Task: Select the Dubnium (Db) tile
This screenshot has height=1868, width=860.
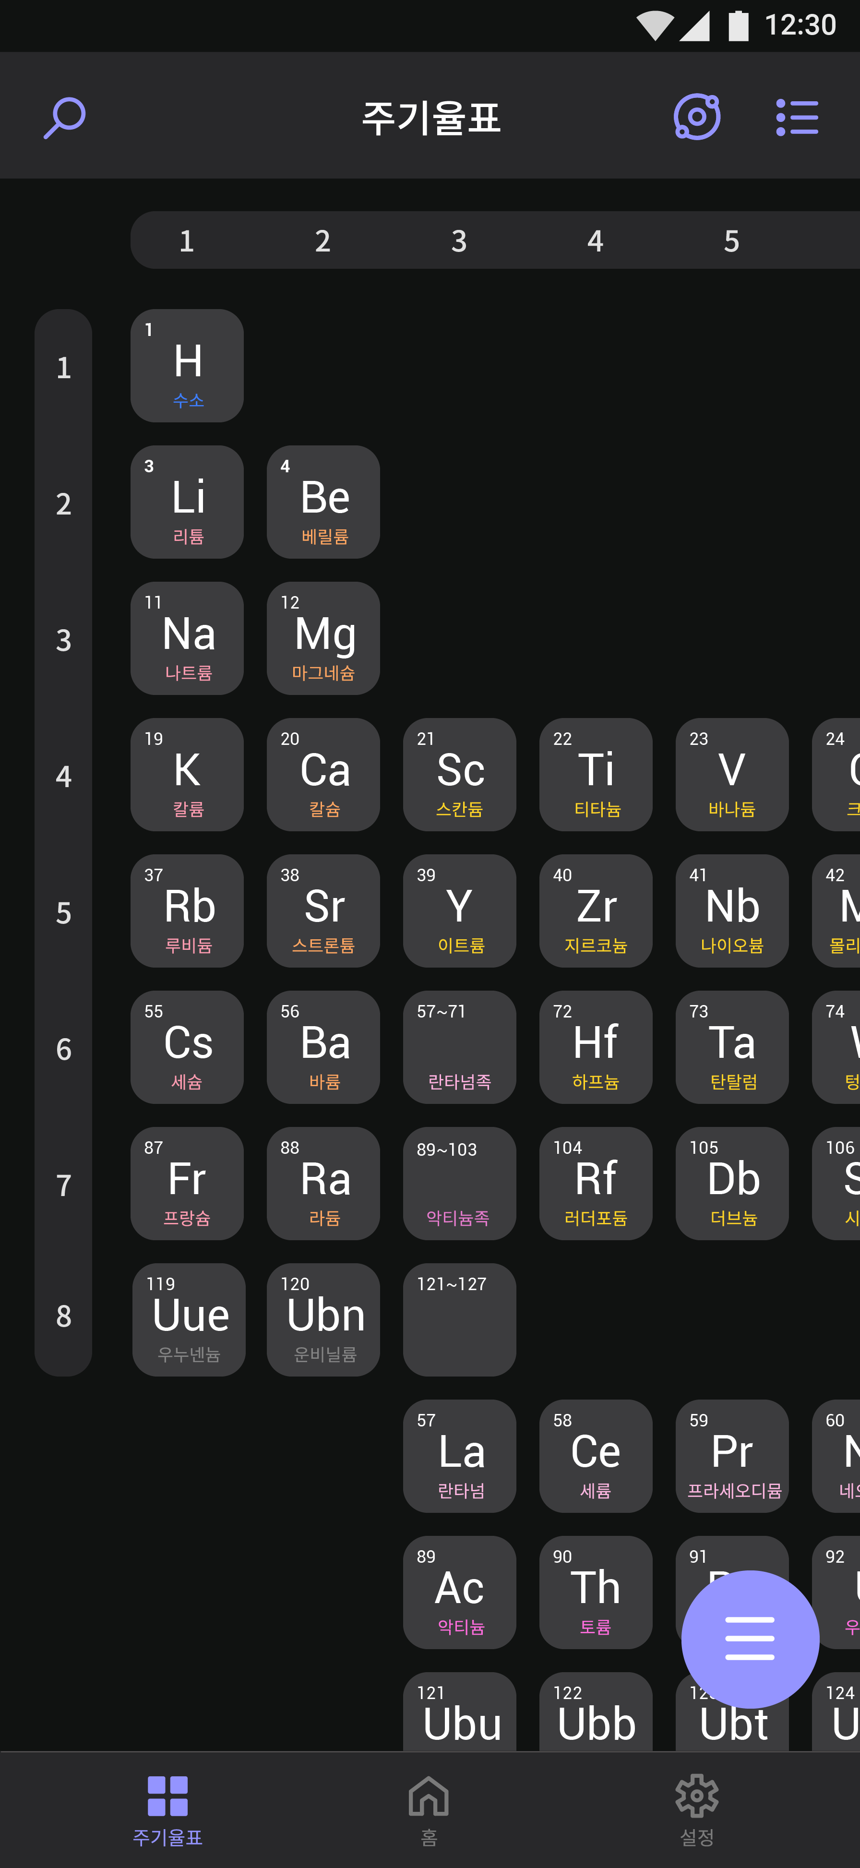Action: point(732,1184)
